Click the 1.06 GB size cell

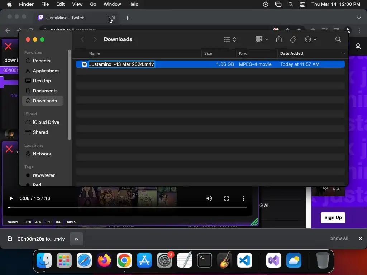coord(225,64)
